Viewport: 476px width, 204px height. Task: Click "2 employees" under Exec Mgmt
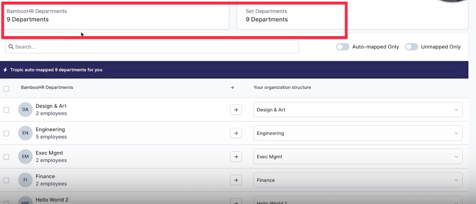51,160
